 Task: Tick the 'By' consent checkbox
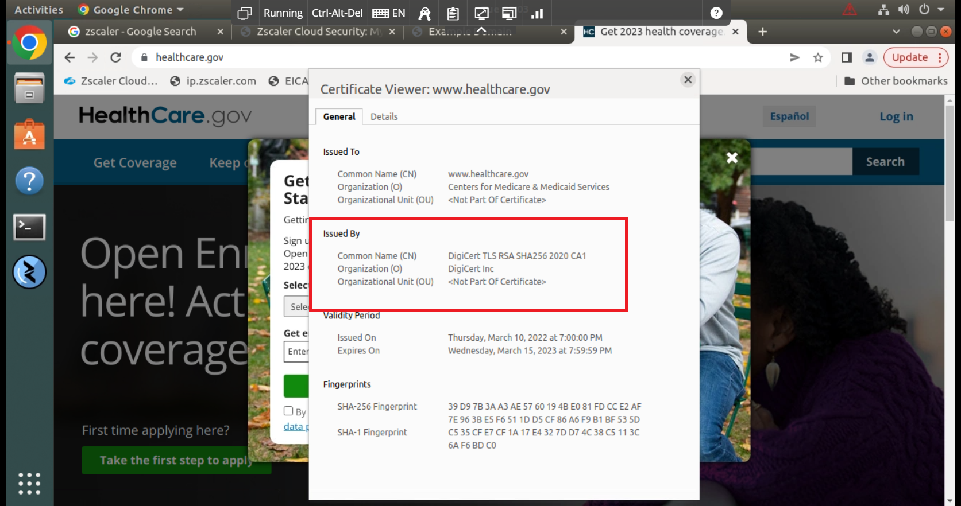coord(288,411)
